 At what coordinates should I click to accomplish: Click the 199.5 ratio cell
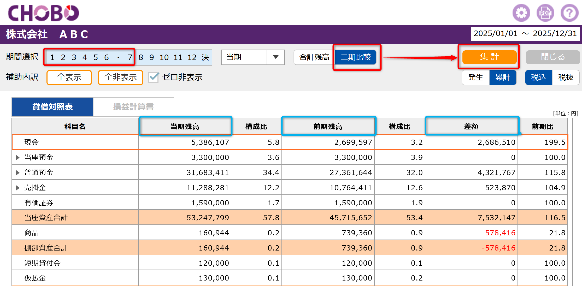click(x=543, y=142)
